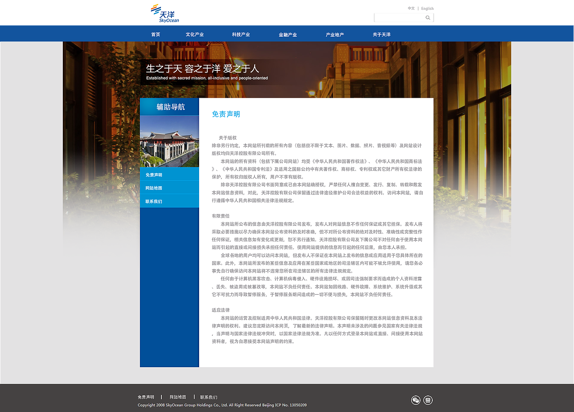Select 联系我们 in the sidebar
Viewport: 574px width, 412px height.
point(170,202)
